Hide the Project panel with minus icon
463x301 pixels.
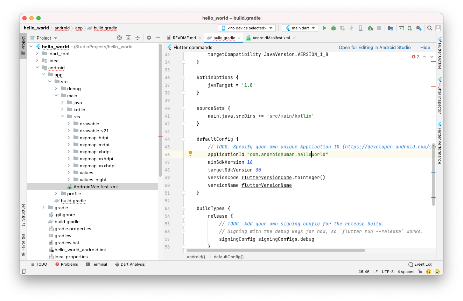(x=158, y=38)
